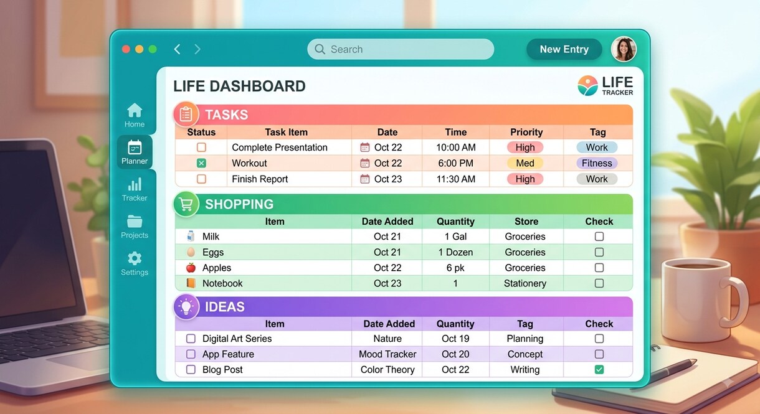Go to Home in the sidebar
Image resolution: width=760 pixels, height=414 pixels.
[x=135, y=115]
